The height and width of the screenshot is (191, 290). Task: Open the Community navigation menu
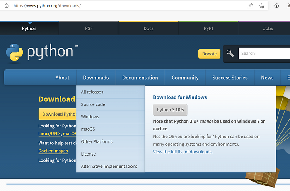pos(185,78)
